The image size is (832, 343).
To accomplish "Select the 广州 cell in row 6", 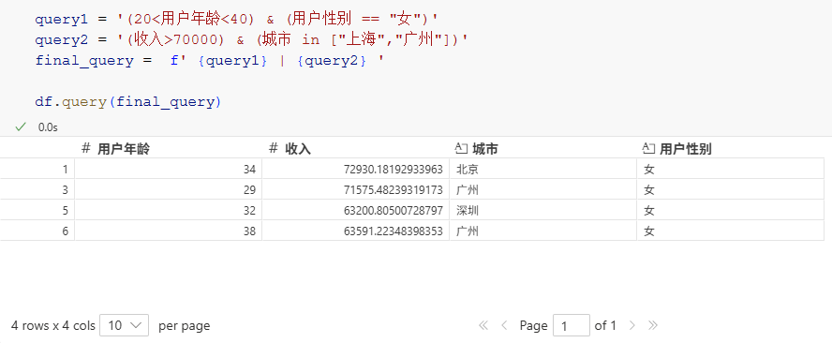I will tap(542, 231).
